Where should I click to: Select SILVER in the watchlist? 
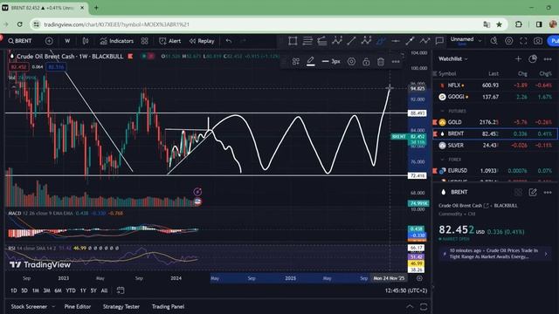495,146
